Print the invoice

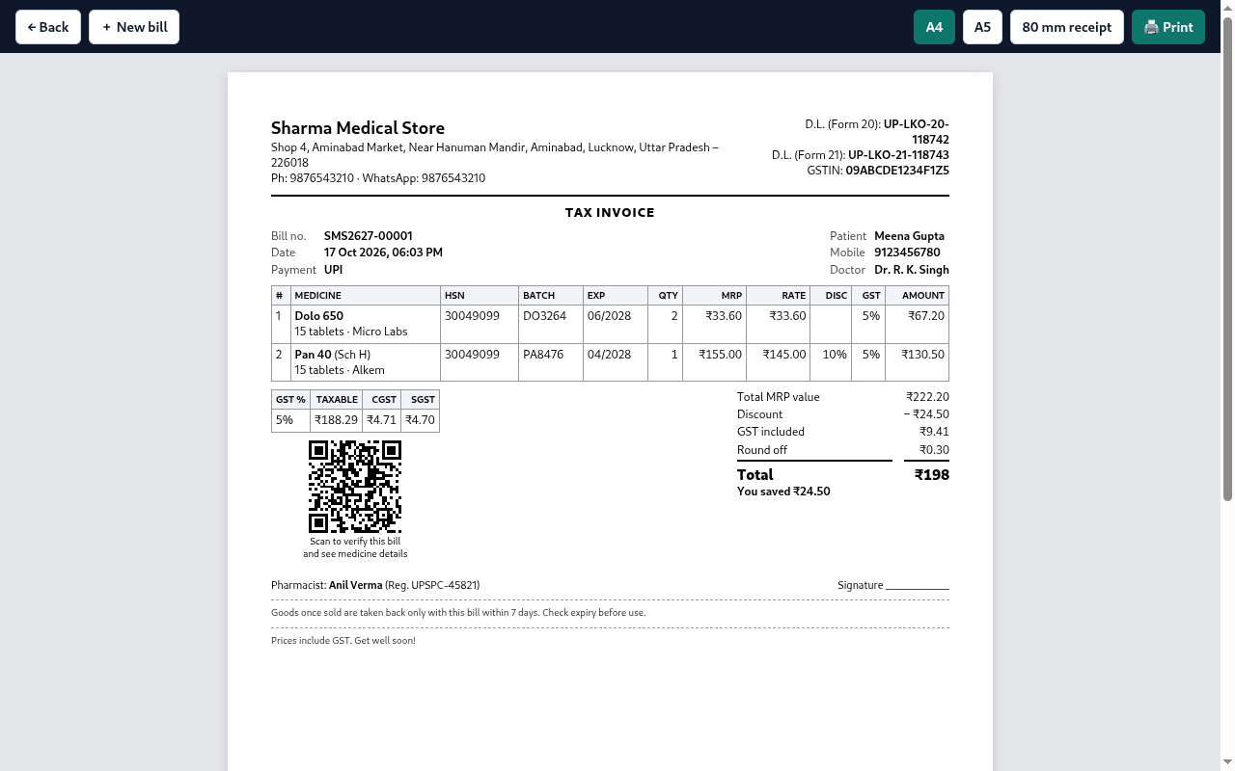1168,27
